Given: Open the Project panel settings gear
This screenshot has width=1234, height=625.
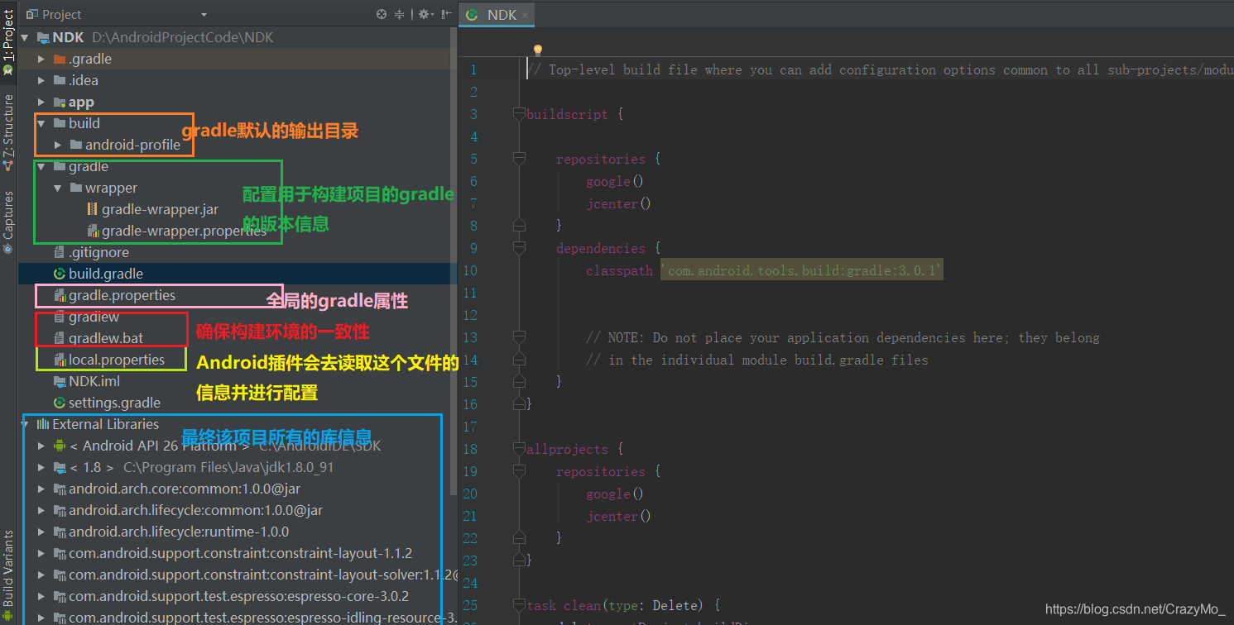Looking at the screenshot, I should point(425,14).
